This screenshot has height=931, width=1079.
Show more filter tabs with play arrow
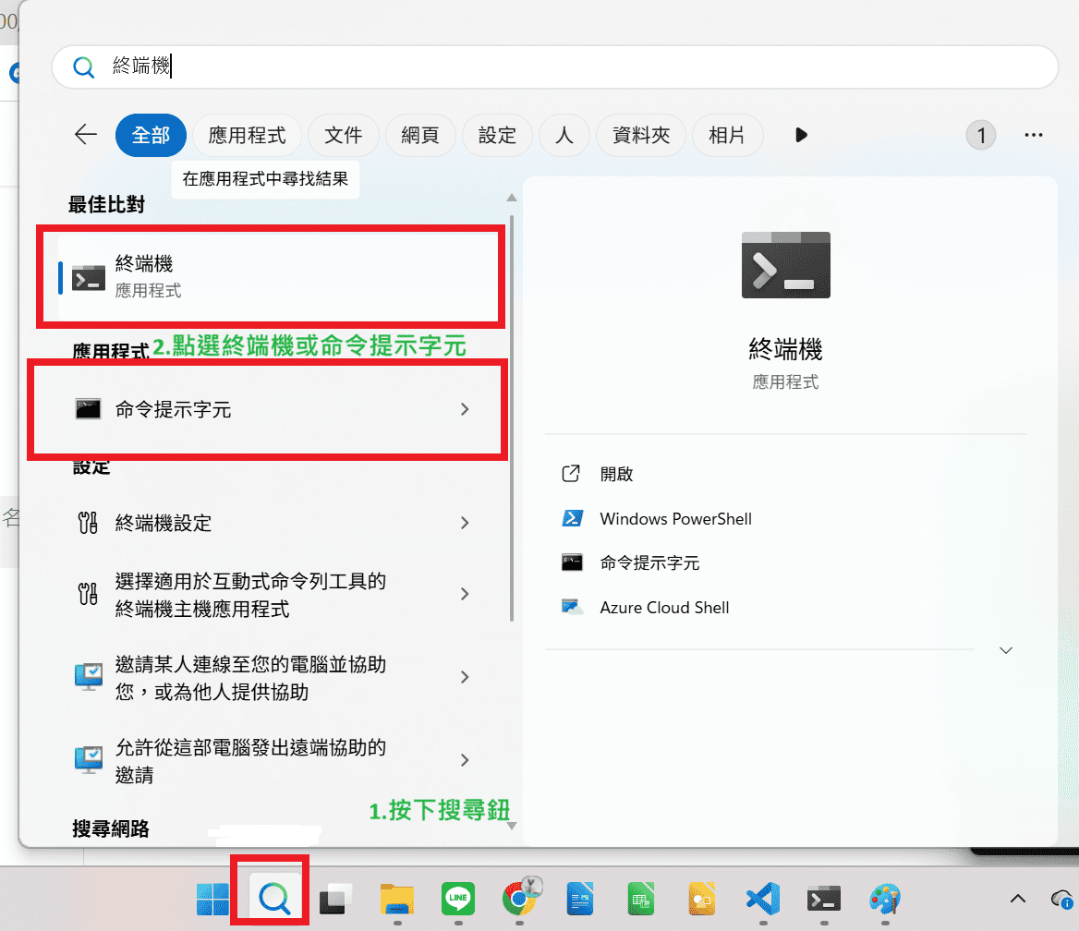(801, 136)
